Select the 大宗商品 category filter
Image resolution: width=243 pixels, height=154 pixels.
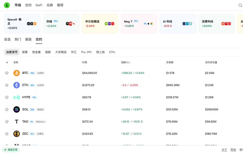point(61,52)
